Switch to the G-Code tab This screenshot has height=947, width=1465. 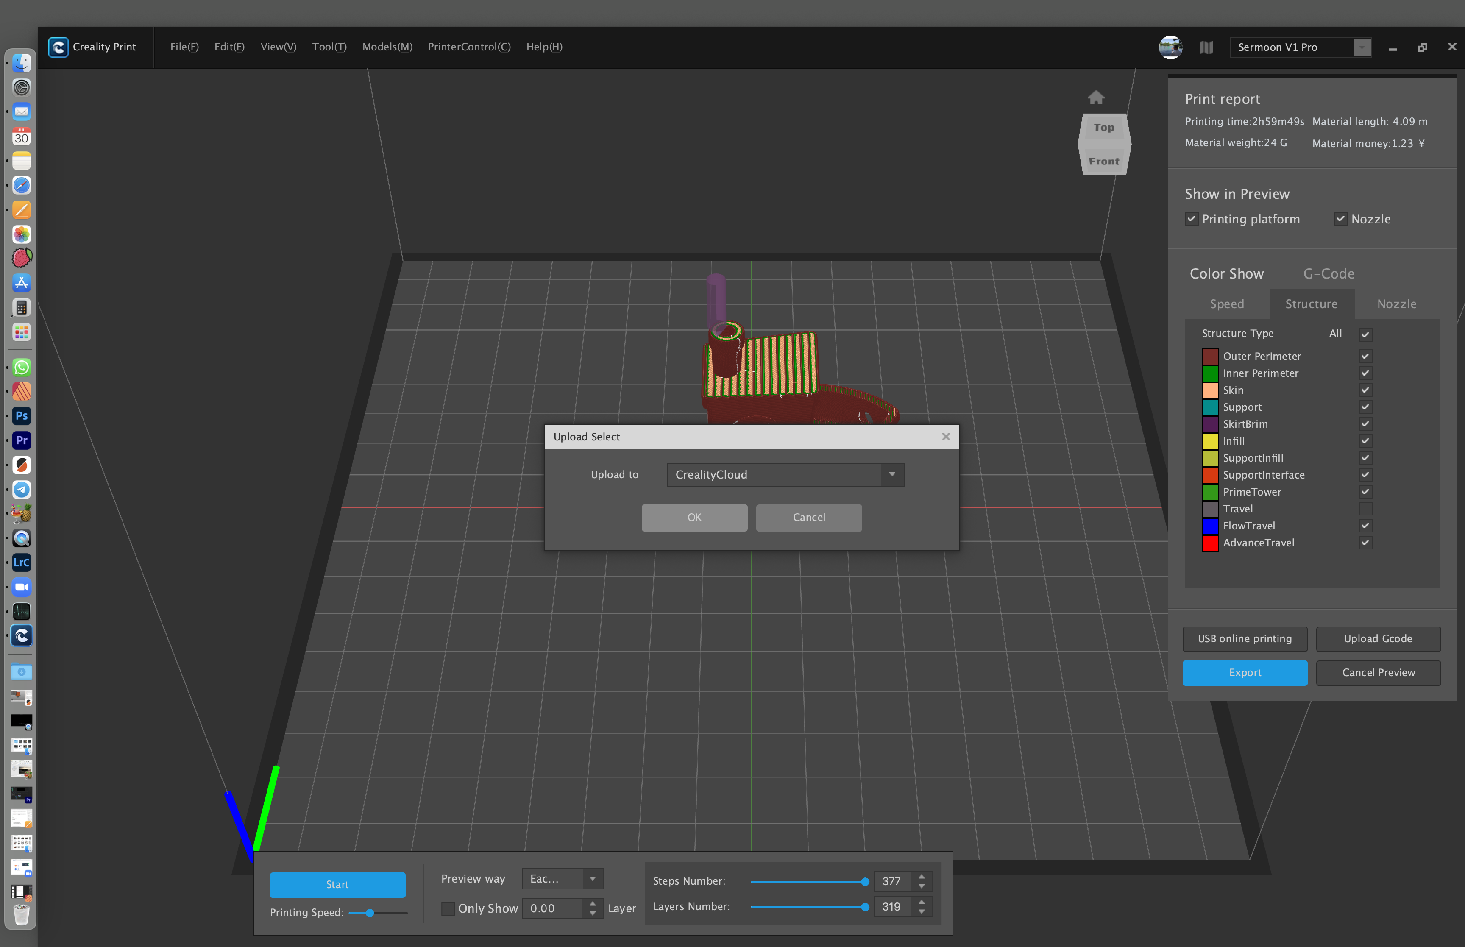[1329, 274]
